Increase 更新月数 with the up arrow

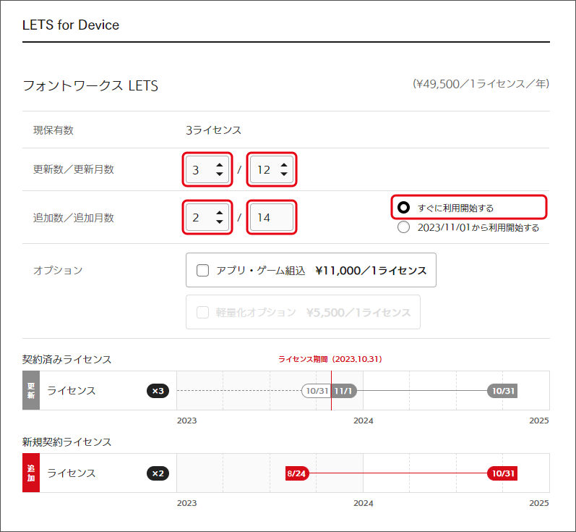[x=284, y=166]
